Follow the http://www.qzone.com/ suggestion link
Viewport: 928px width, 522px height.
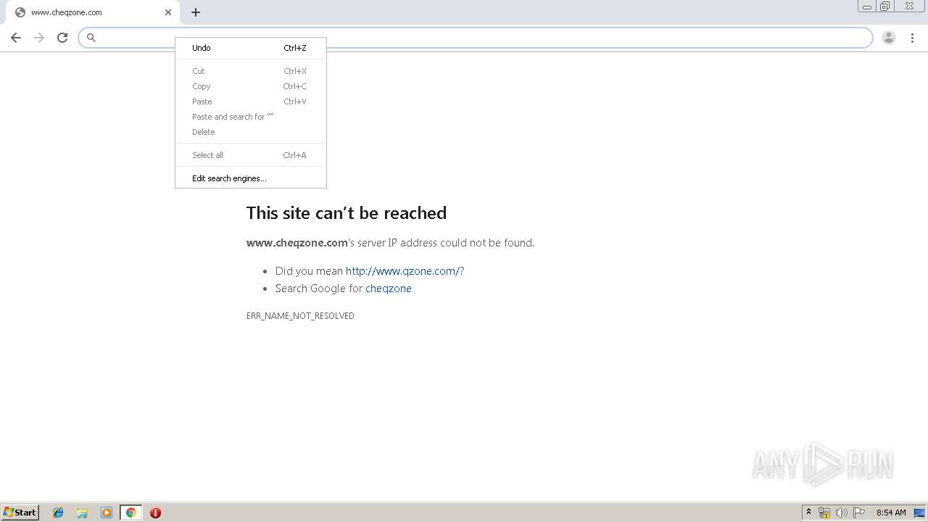pos(402,271)
